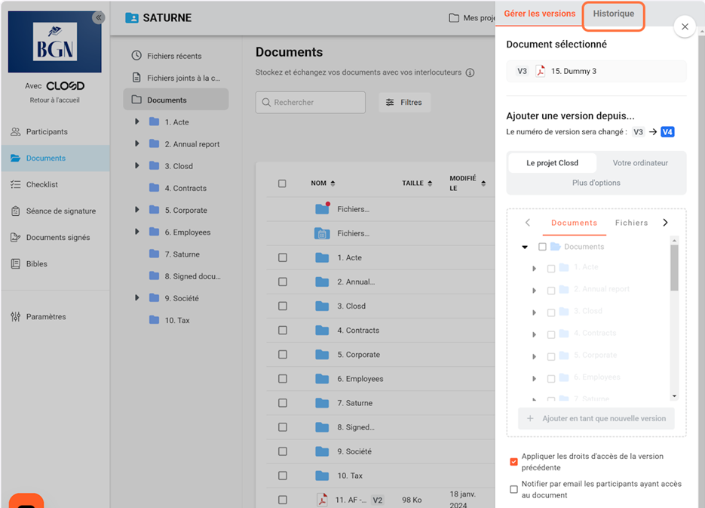This screenshot has width=705, height=508.
Task: Click the Rechercher search field
Action: coord(311,103)
